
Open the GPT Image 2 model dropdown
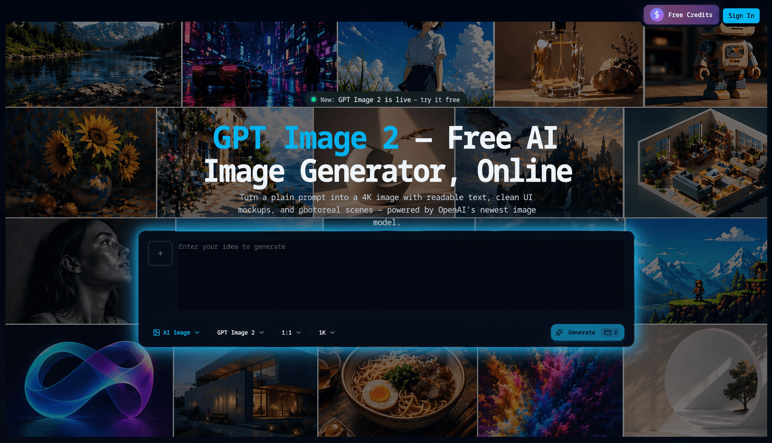coord(241,332)
